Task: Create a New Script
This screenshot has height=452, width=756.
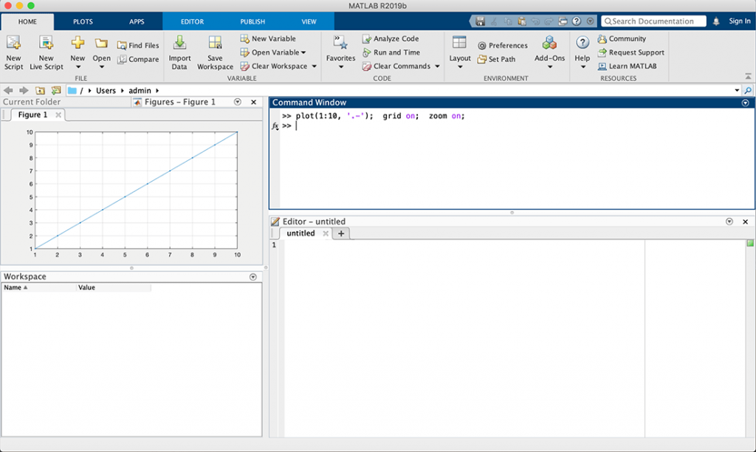Action: [x=13, y=52]
